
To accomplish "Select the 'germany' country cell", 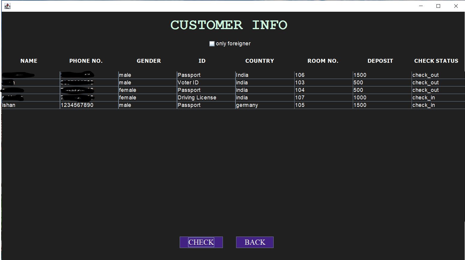I will [265, 105].
